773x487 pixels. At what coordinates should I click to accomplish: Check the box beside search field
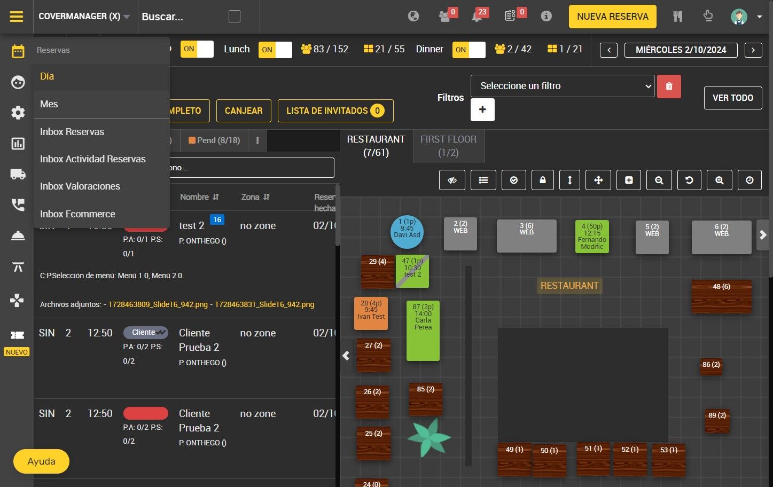[234, 17]
